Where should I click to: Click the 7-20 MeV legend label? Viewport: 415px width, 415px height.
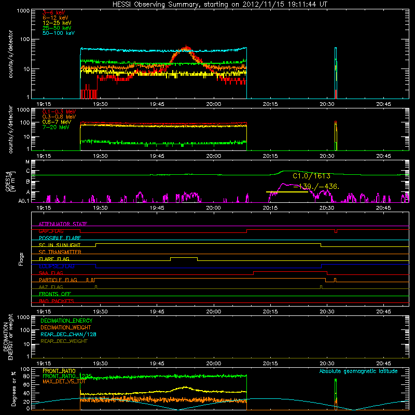(x=56, y=127)
